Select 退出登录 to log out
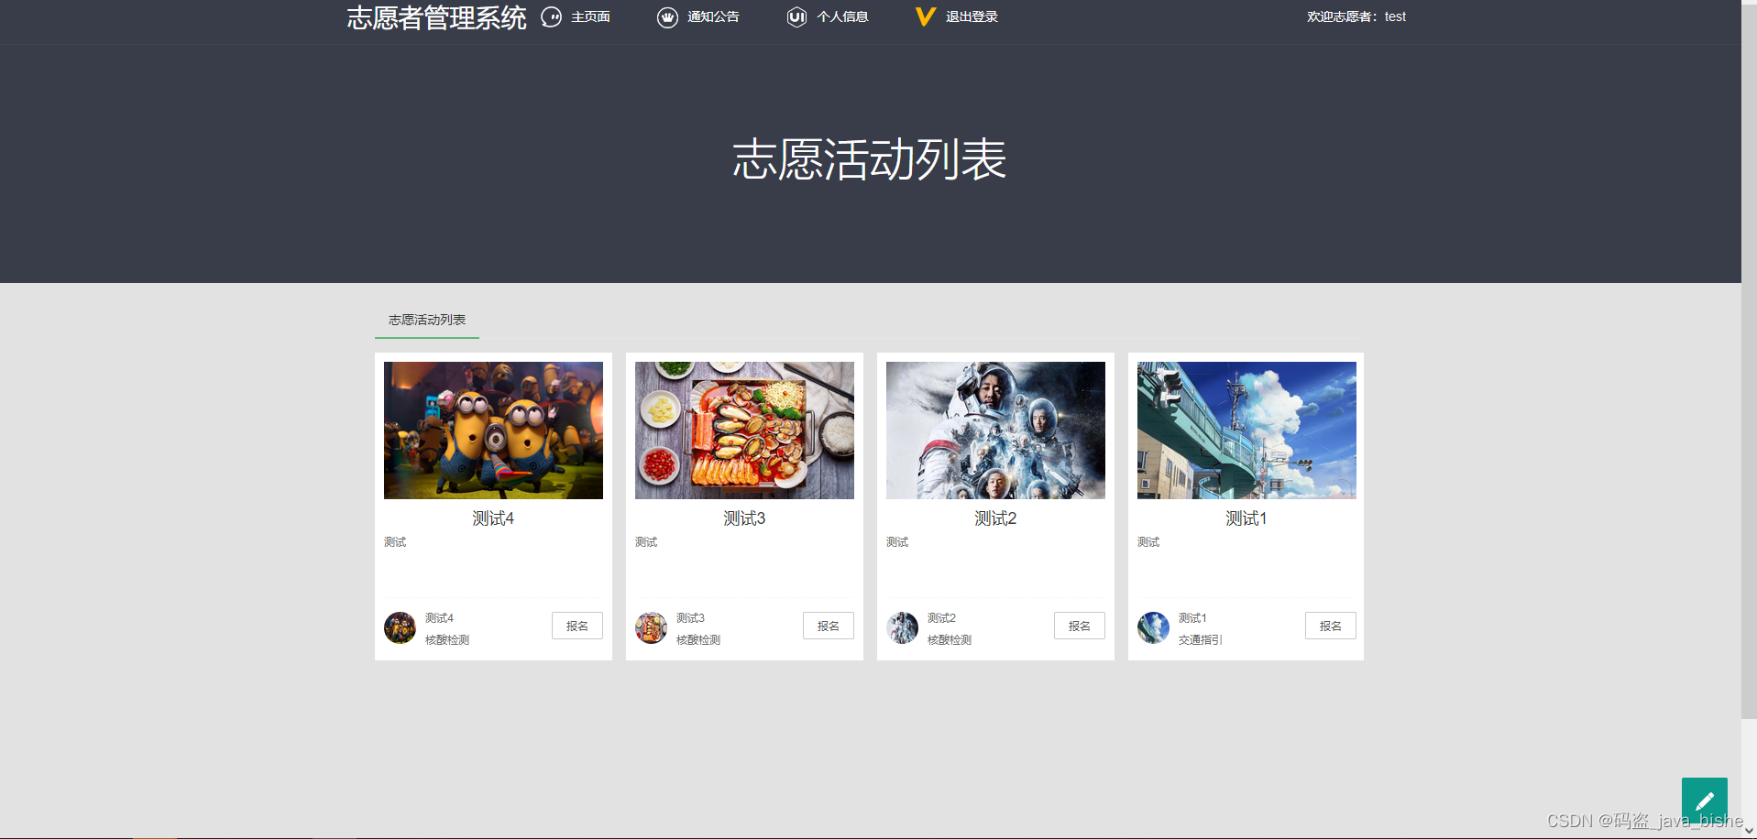The height and width of the screenshot is (839, 1757). click(972, 17)
